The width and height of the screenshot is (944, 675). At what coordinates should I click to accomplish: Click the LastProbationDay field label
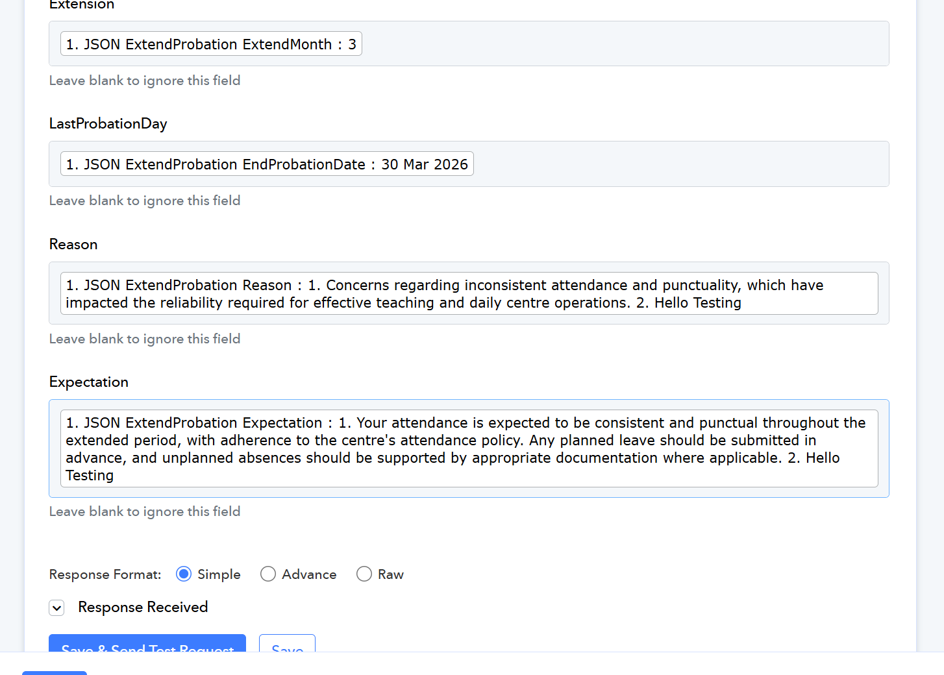(x=108, y=124)
